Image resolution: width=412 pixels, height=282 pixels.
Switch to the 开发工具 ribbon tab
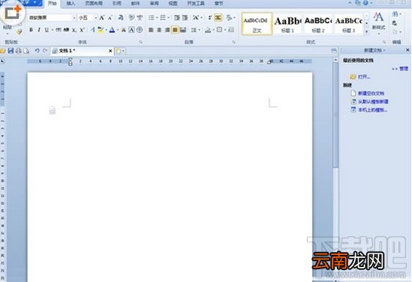coord(195,3)
